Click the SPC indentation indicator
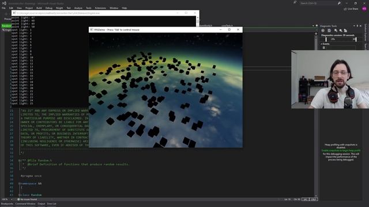Screen dimensions: 369x207 [x=305, y=200]
